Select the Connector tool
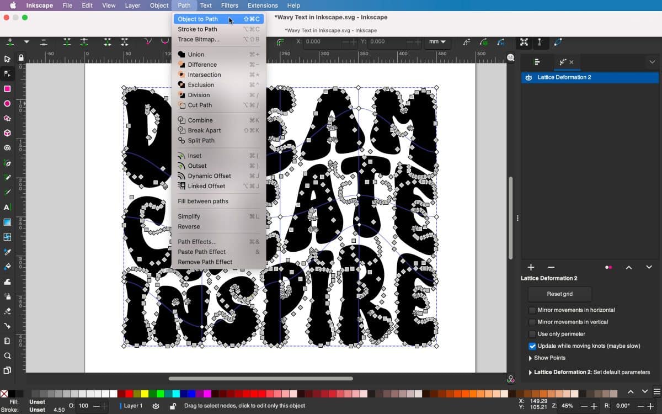The image size is (662, 414). [x=7, y=326]
